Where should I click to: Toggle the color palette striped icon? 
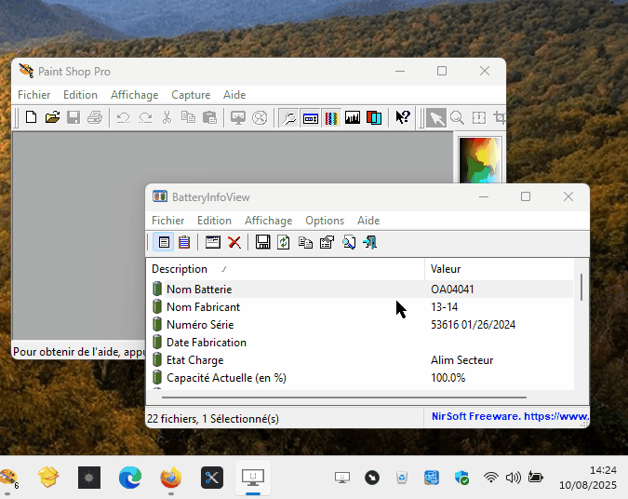(x=331, y=118)
